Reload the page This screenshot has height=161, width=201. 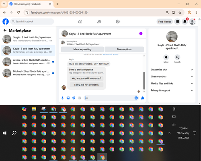[18, 12]
